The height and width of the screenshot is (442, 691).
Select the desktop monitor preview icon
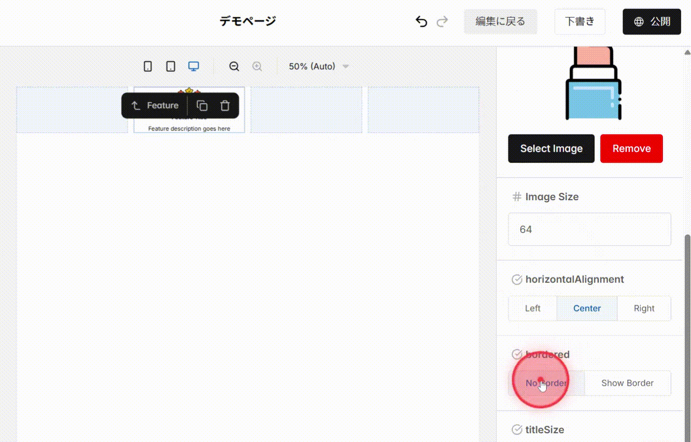(x=193, y=66)
